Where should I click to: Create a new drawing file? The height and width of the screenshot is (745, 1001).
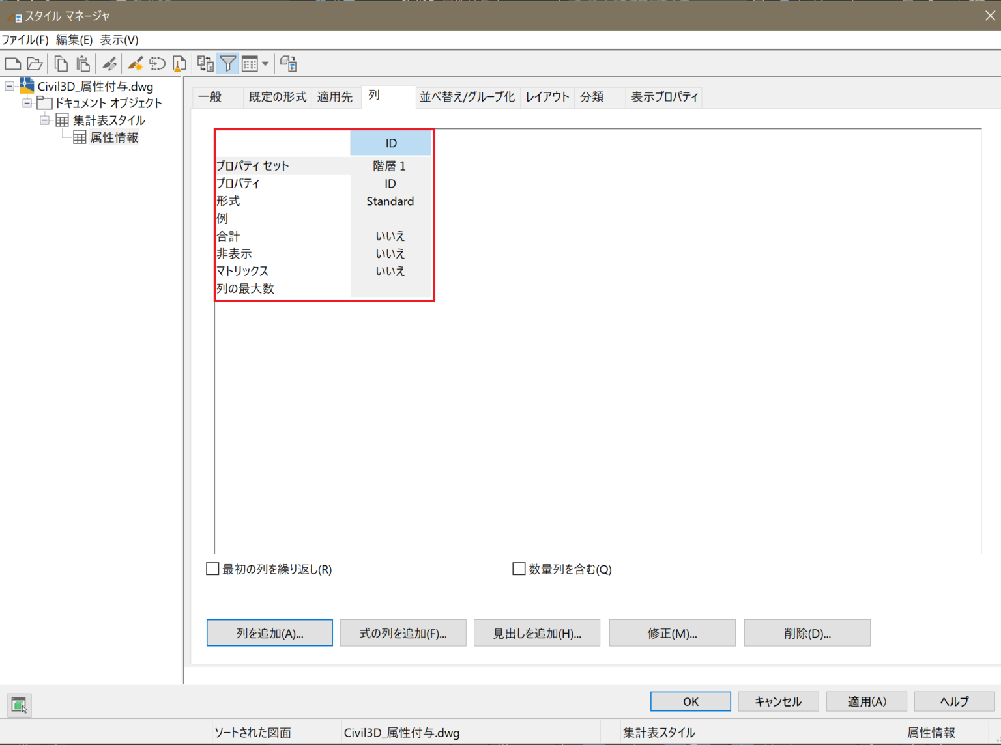(x=12, y=63)
